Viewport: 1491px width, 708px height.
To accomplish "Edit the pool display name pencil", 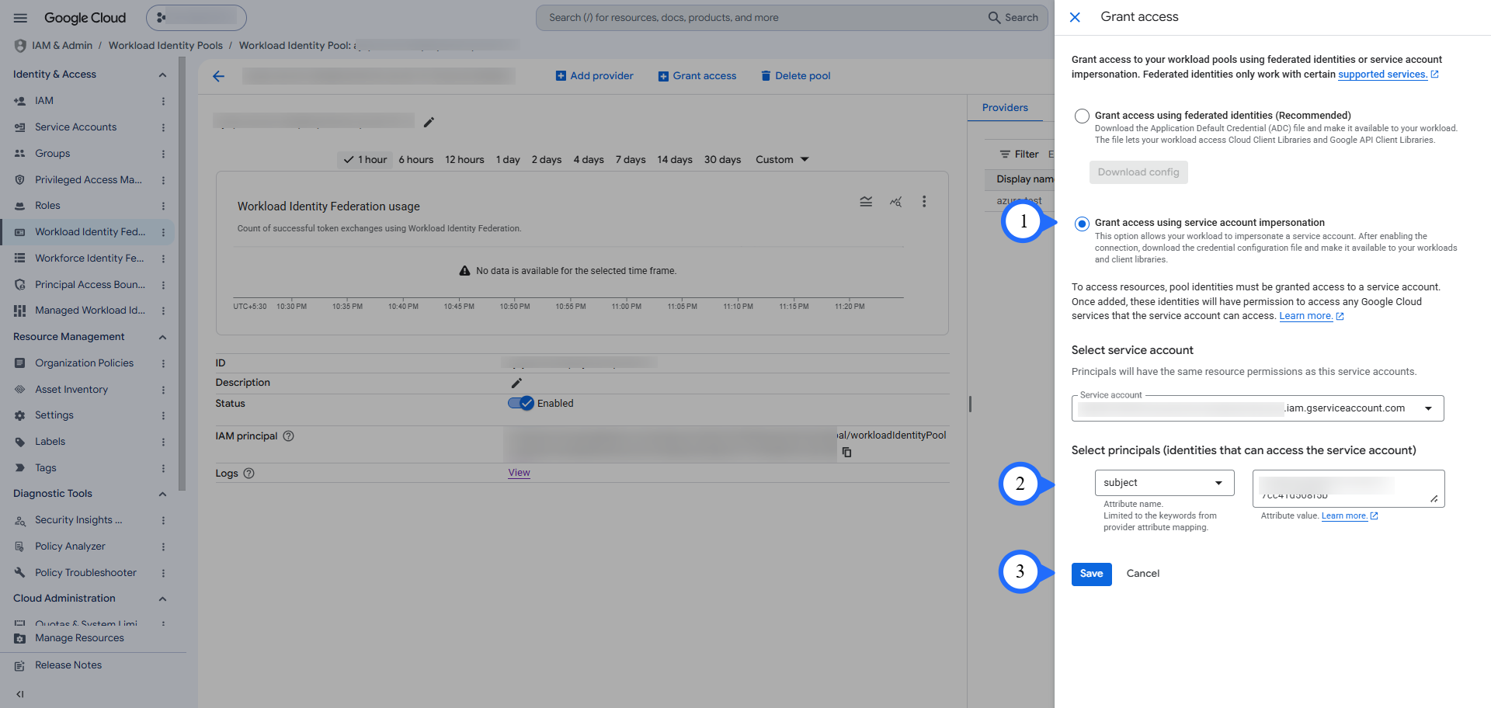I will [x=429, y=122].
